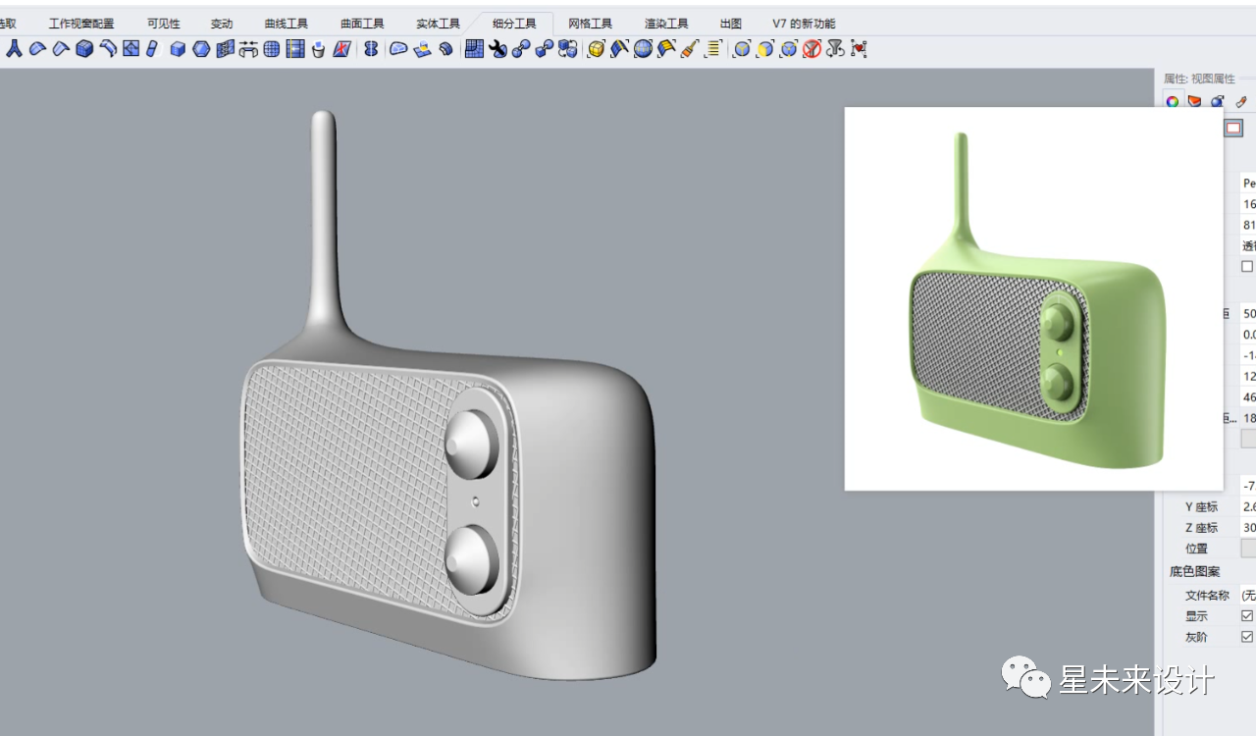Choose the bucket fill SubD icon

pos(318,48)
